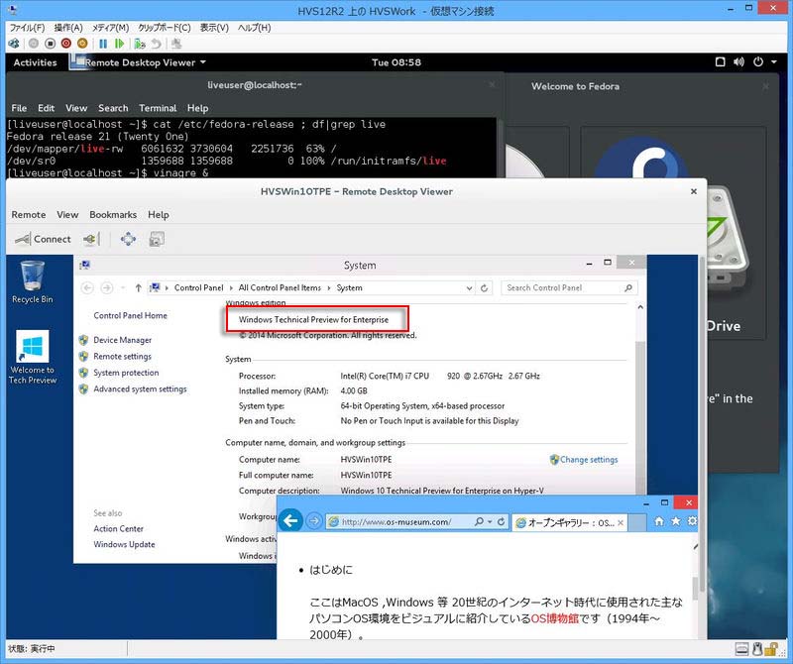Click the Revert arrow toolbar icon

point(157,44)
